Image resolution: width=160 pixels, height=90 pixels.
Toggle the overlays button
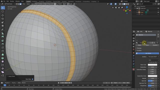[x=115, y=4]
